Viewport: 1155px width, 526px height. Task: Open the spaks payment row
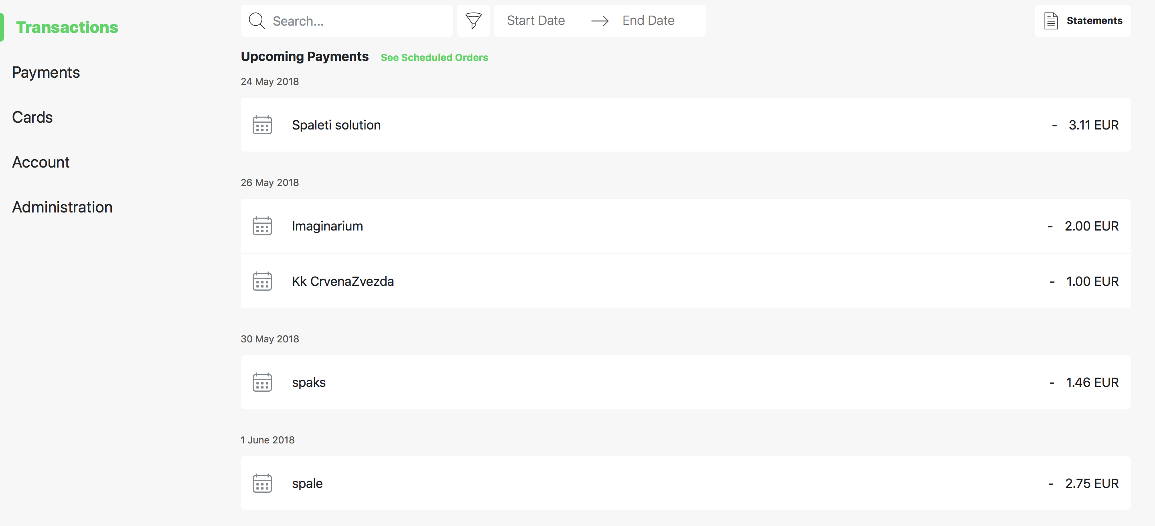point(685,382)
